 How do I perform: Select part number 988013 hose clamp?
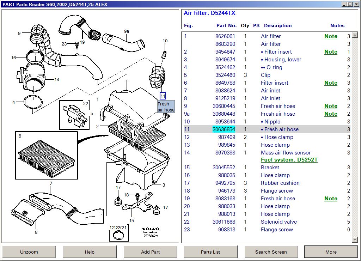pyautogui.click(x=227, y=214)
